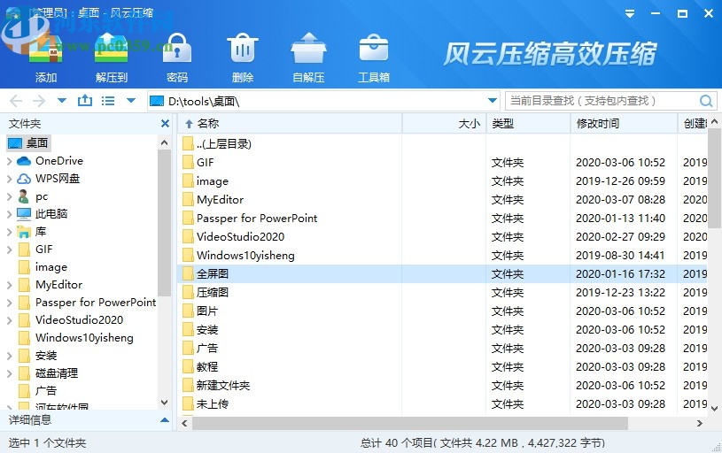The width and height of the screenshot is (722, 453).
Task: Select the 全屏图 folder row
Action: click(442, 273)
